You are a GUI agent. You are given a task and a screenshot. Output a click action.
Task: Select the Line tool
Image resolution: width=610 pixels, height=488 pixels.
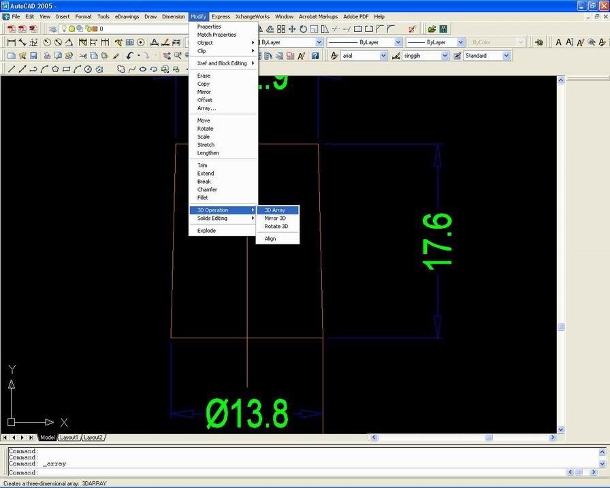coord(11,69)
